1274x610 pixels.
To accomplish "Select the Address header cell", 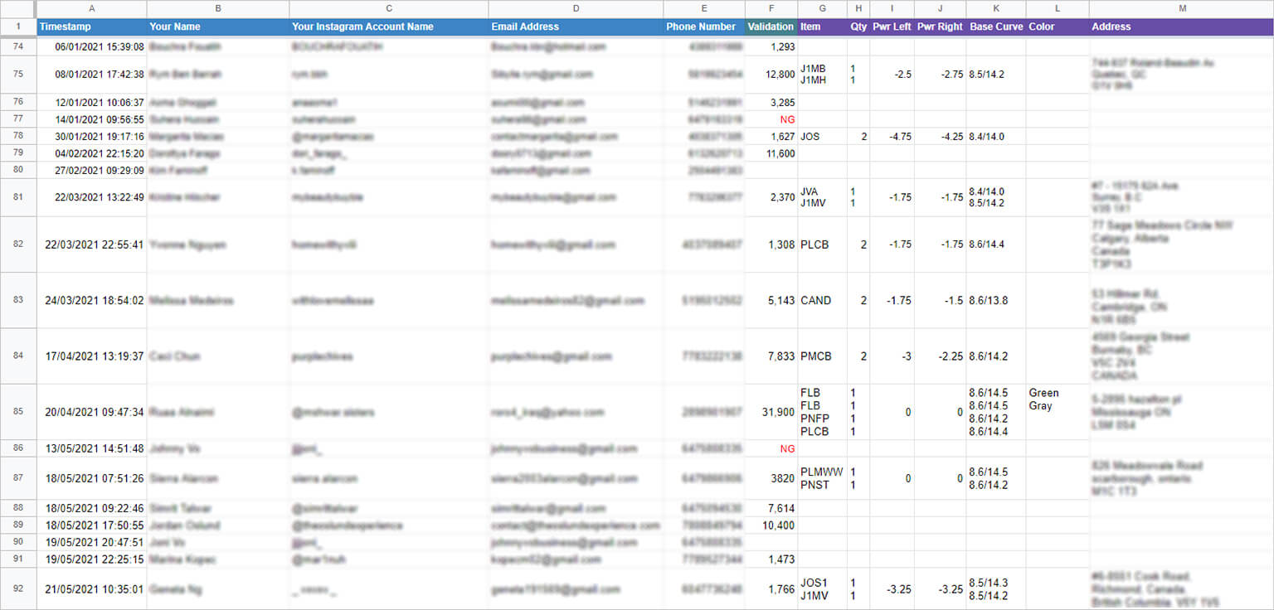I will (1181, 27).
